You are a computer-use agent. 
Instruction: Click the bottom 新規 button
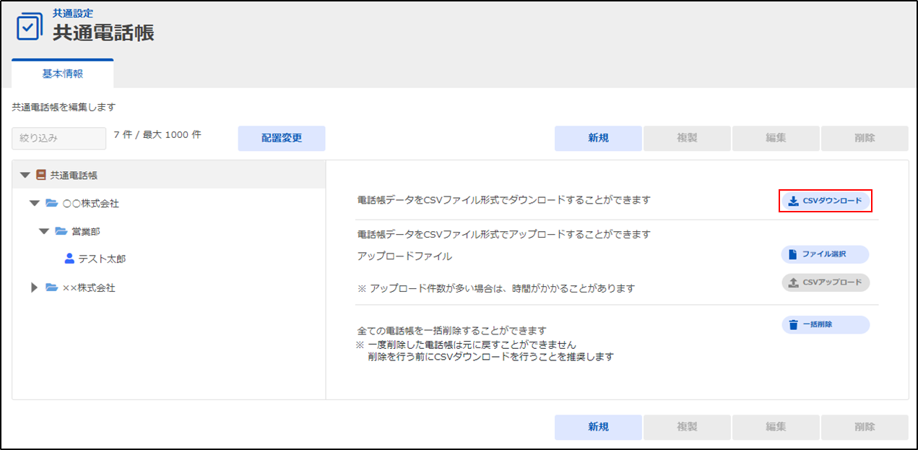point(598,427)
